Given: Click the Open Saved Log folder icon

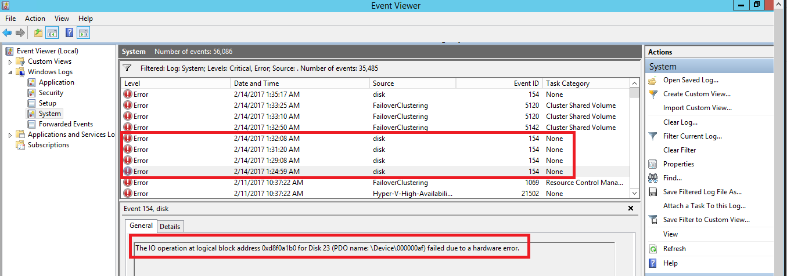Looking at the screenshot, I should (653, 81).
